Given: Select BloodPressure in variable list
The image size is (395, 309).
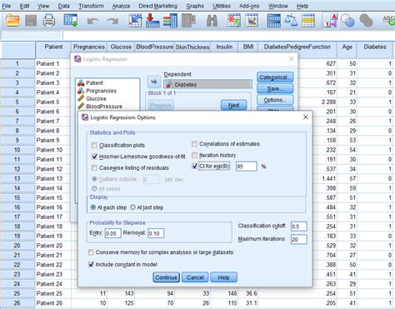Looking at the screenshot, I should [104, 107].
